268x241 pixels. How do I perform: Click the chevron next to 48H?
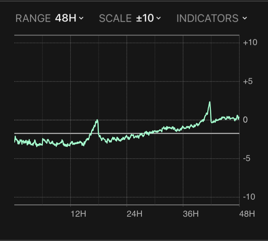coord(81,18)
